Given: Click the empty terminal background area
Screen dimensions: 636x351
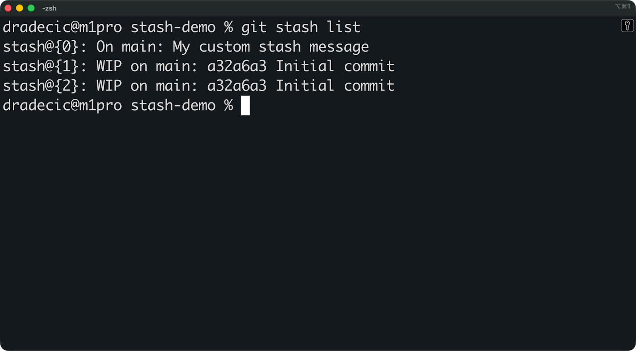Looking at the screenshot, I should pos(318,218).
